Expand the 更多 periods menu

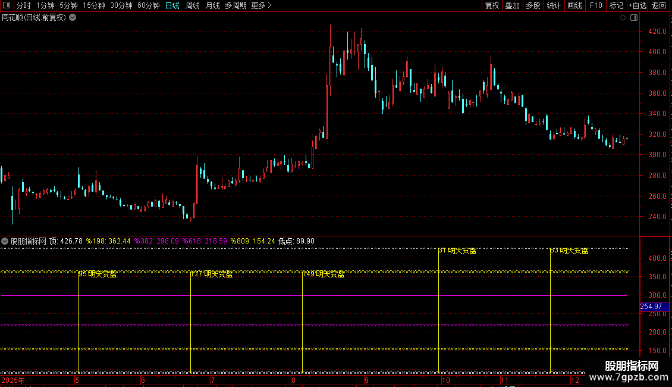[x=261, y=5]
